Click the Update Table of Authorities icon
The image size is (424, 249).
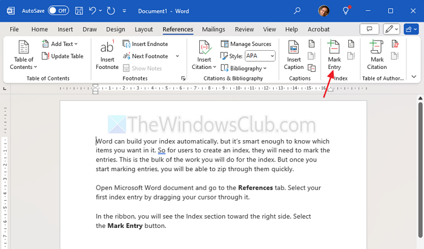tap(395, 56)
